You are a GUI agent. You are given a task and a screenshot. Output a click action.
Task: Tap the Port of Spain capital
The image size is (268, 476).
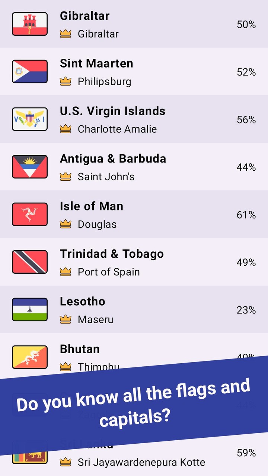(x=109, y=272)
